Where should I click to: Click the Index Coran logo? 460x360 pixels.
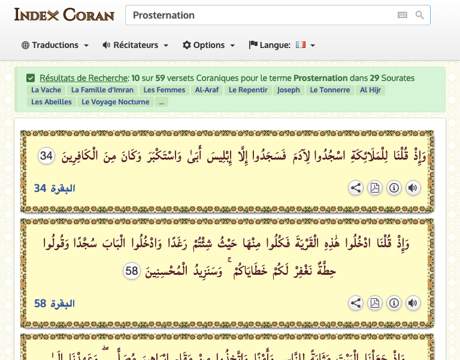pos(64,14)
